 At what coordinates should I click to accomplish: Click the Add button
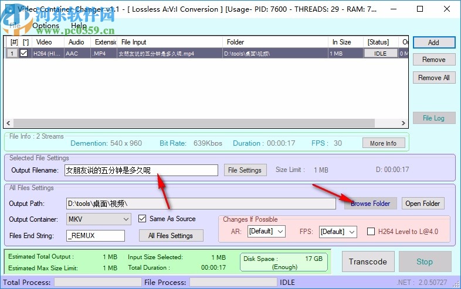pyautogui.click(x=434, y=43)
